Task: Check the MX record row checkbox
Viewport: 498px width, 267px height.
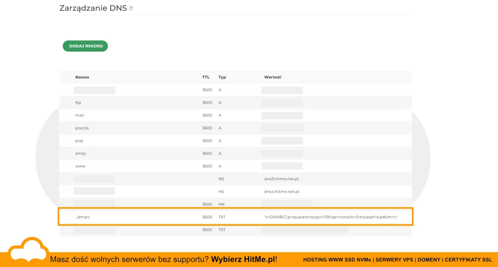Action: [x=66, y=204]
